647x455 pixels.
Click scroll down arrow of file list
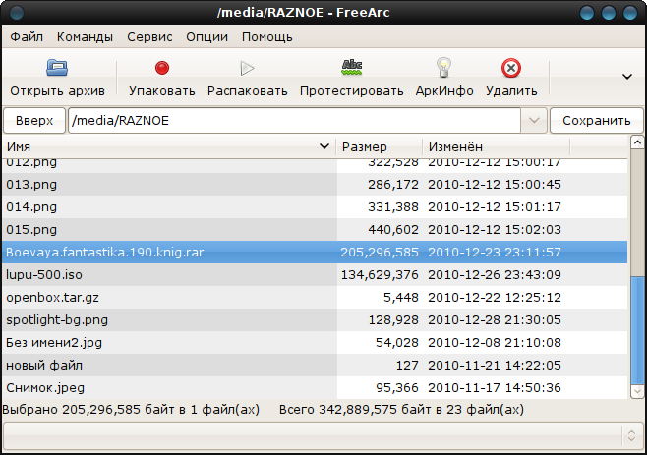click(x=637, y=391)
